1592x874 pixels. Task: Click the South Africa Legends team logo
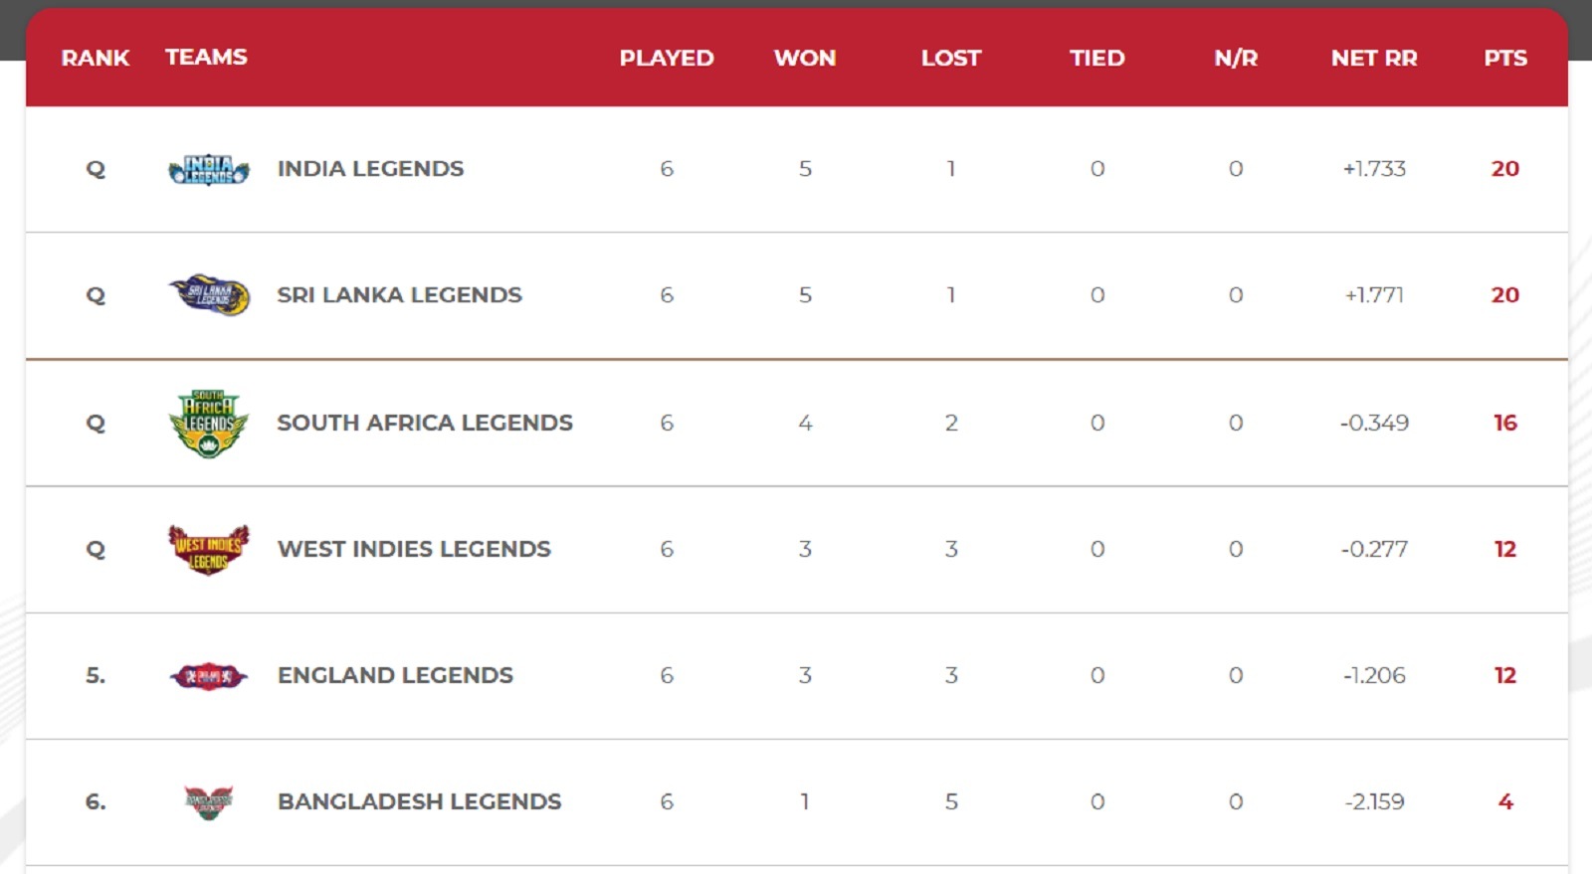pos(209,423)
